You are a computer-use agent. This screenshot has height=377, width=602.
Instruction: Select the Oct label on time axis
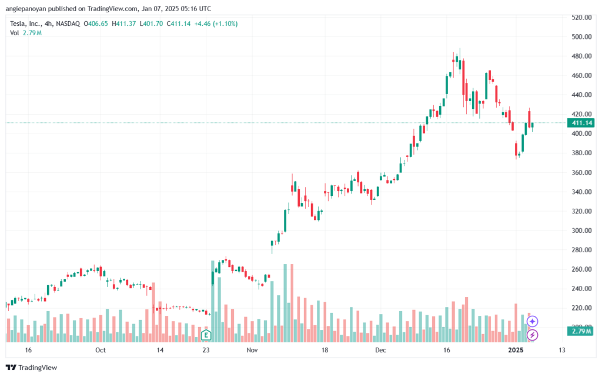click(100, 350)
